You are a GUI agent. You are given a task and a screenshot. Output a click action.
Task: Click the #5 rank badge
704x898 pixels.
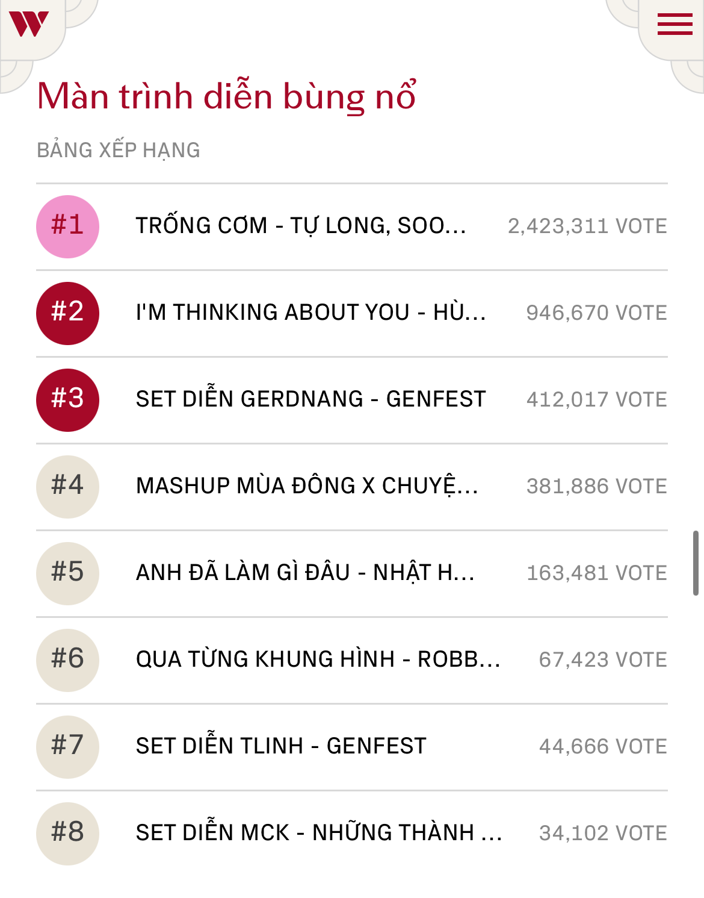click(x=67, y=573)
